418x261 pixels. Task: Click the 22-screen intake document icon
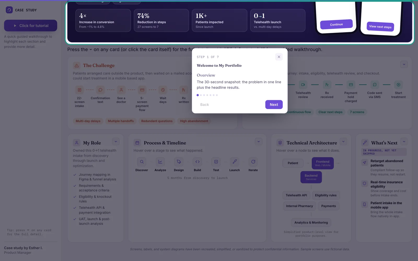[79, 90]
